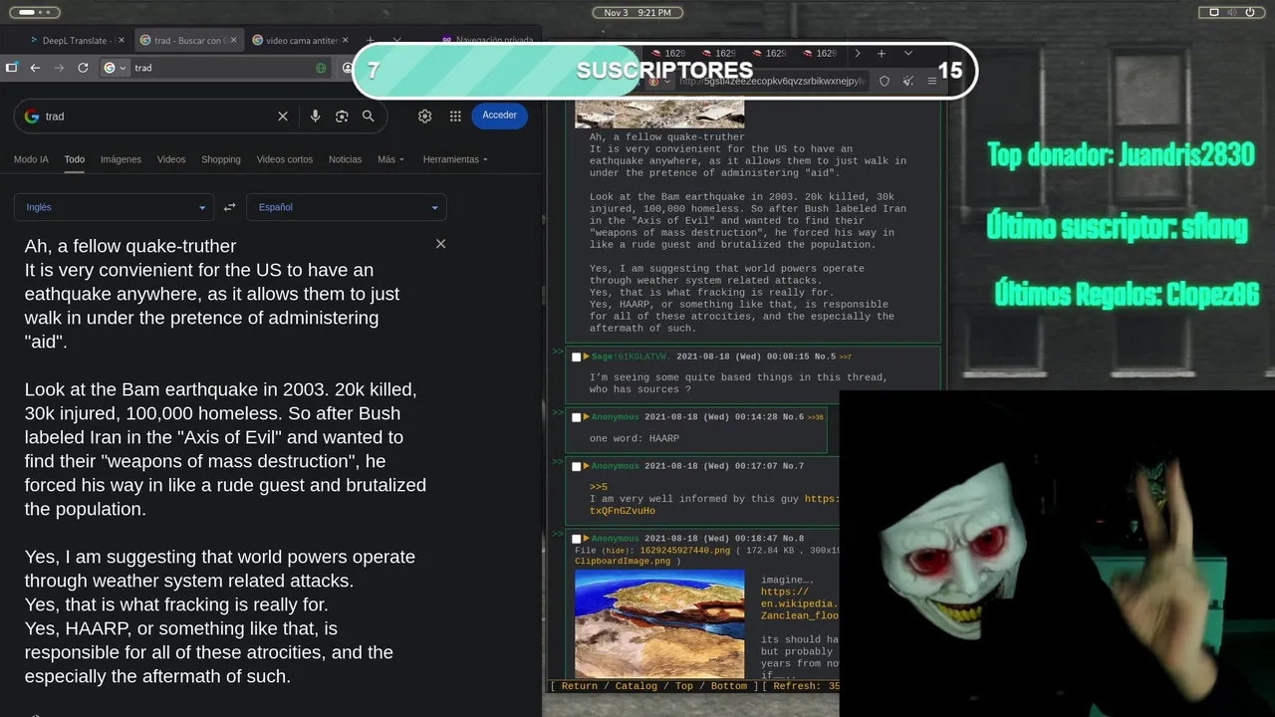Open the Google apps grid

(455, 116)
